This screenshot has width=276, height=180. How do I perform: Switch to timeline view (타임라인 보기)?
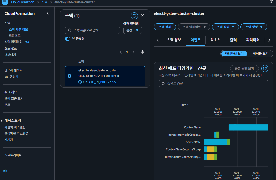[x=234, y=54]
